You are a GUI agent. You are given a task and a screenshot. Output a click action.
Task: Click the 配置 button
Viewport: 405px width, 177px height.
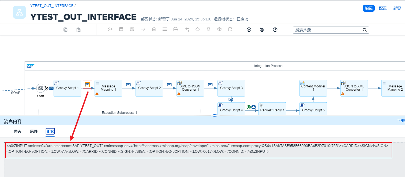pos(383,8)
